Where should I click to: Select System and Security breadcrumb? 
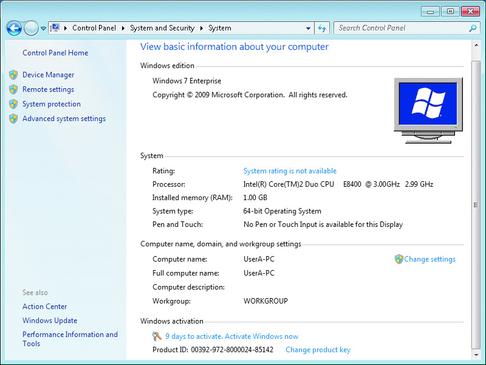pyautogui.click(x=162, y=28)
